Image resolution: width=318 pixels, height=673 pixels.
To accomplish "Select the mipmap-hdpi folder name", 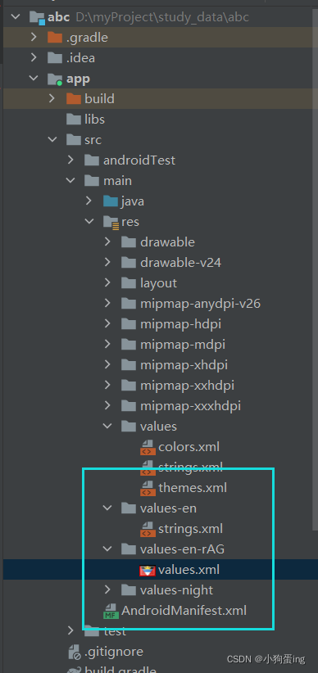I will (x=180, y=323).
